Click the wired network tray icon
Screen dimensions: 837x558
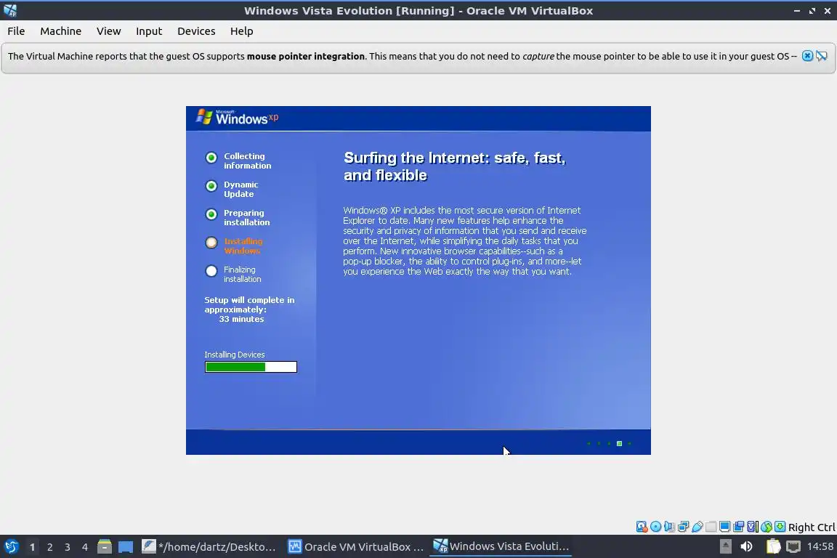pyautogui.click(x=793, y=546)
